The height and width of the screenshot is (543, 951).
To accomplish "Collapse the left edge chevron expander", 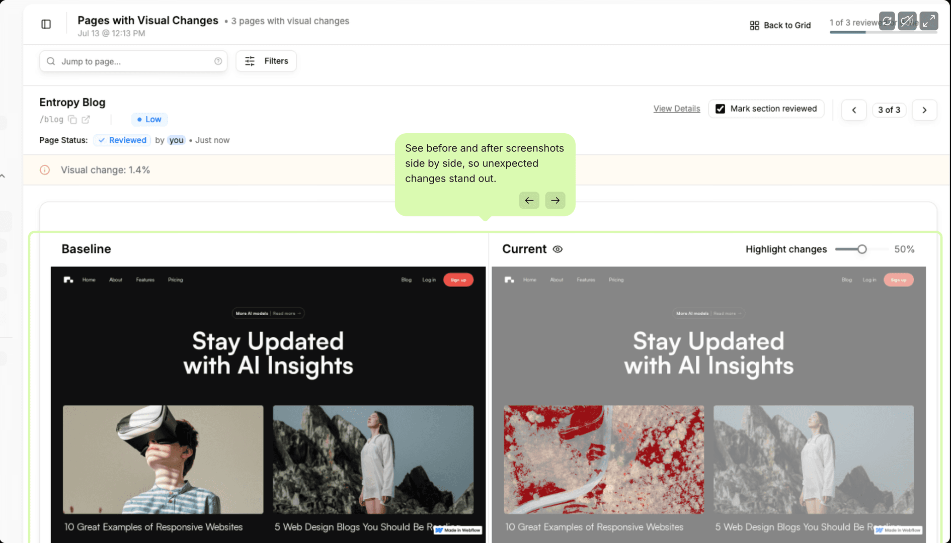I will click(3, 176).
